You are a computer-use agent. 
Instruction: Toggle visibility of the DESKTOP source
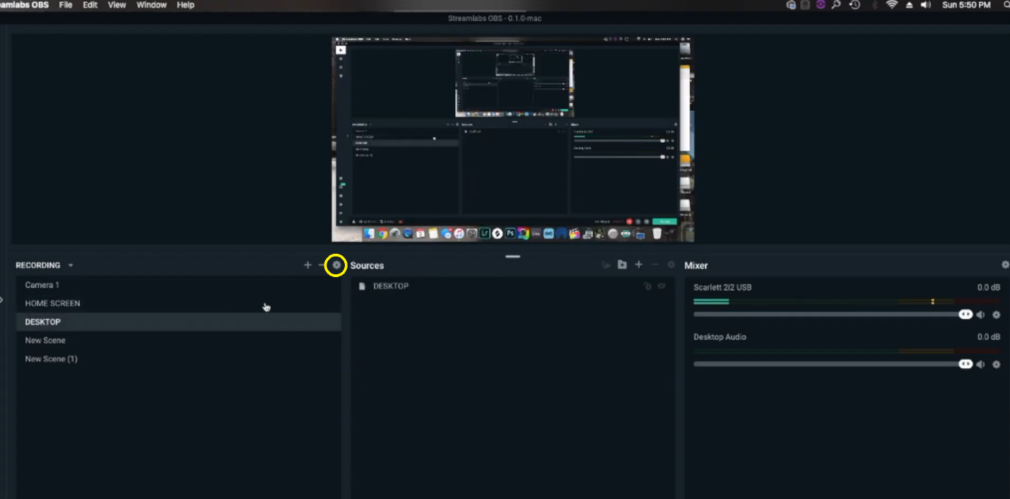point(662,286)
